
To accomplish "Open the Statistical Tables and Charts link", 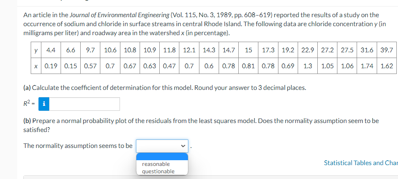I will pyautogui.click(x=360, y=163).
